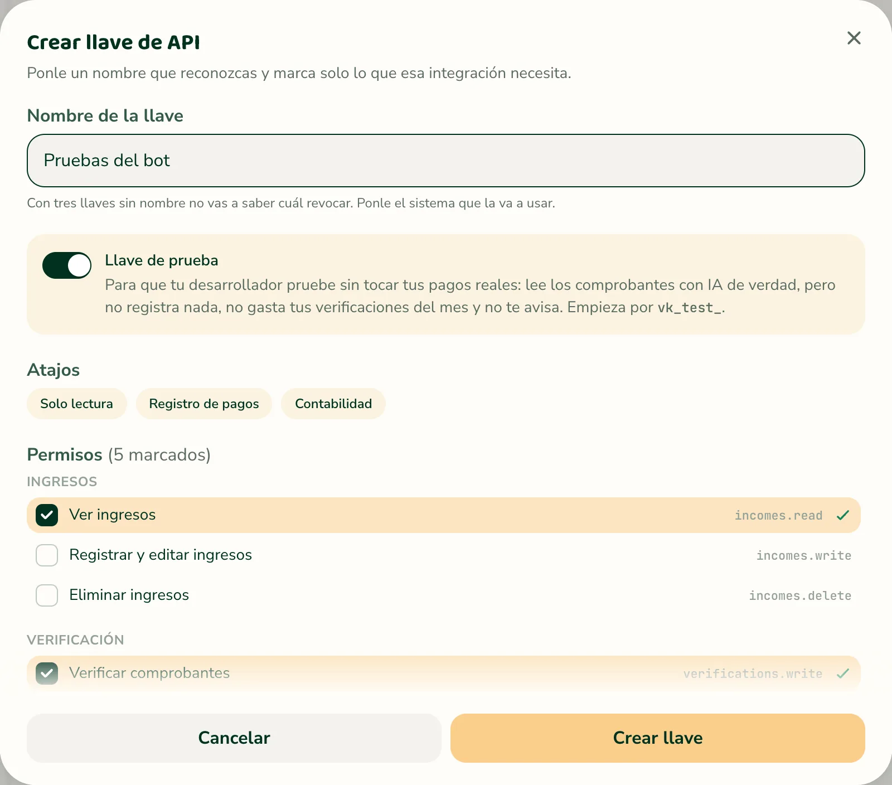Apply the Solo lectura shortcut
Screen dimensions: 892x785
pyautogui.click(x=77, y=404)
